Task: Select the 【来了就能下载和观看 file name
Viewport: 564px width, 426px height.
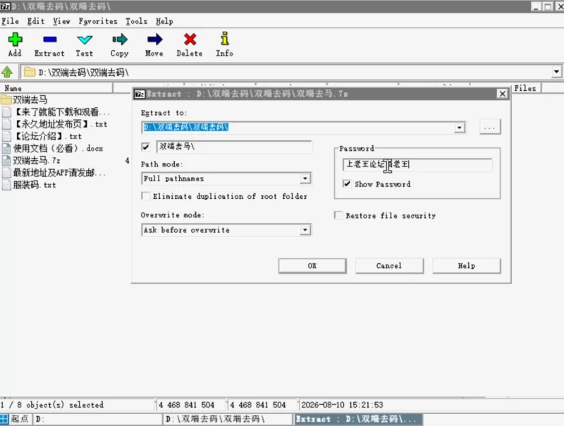Action: point(61,112)
